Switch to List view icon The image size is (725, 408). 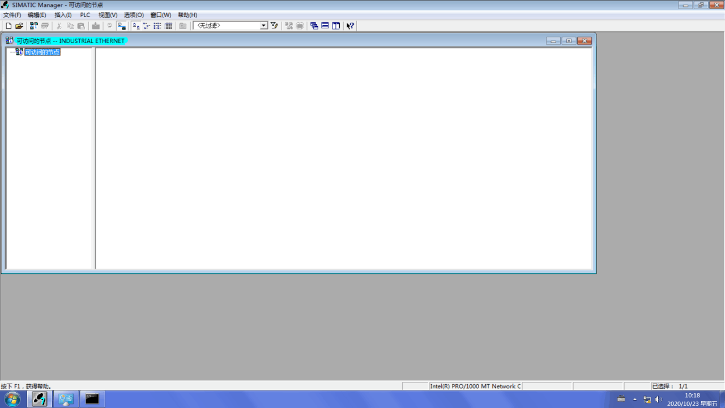coord(157,25)
